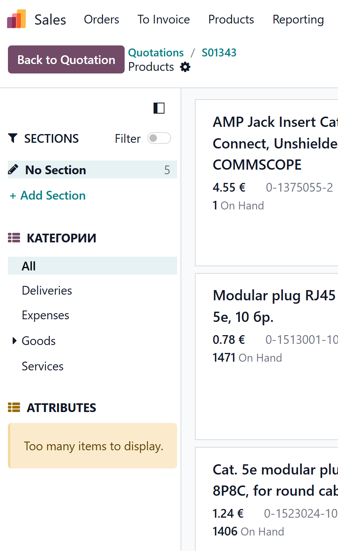Click the Sections funnel filter icon
Viewport: 338px width, 551px height.
point(13,139)
